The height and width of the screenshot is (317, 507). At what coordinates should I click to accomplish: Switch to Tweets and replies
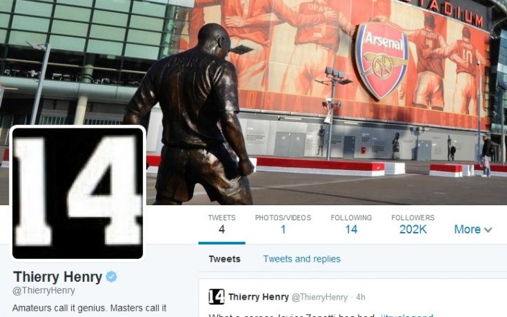[x=301, y=259]
